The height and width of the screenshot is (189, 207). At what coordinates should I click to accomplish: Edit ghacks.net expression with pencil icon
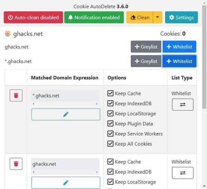(66, 183)
